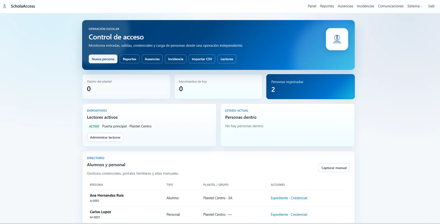
Task: Open Ausencias from the top navigation
Action: click(345, 6)
